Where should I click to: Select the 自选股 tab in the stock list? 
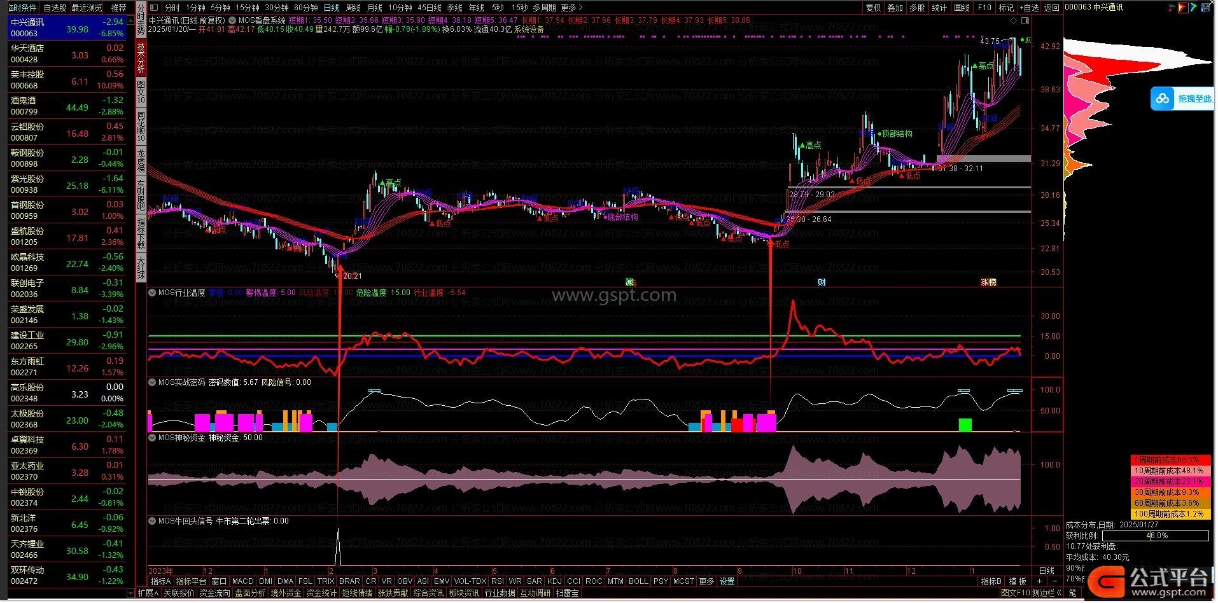[55, 8]
